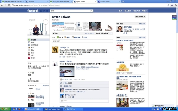178x111 pixels.
Task: Click the Ricoh DSC Taiwan camera thumbnail
Action: [x=31, y=105]
